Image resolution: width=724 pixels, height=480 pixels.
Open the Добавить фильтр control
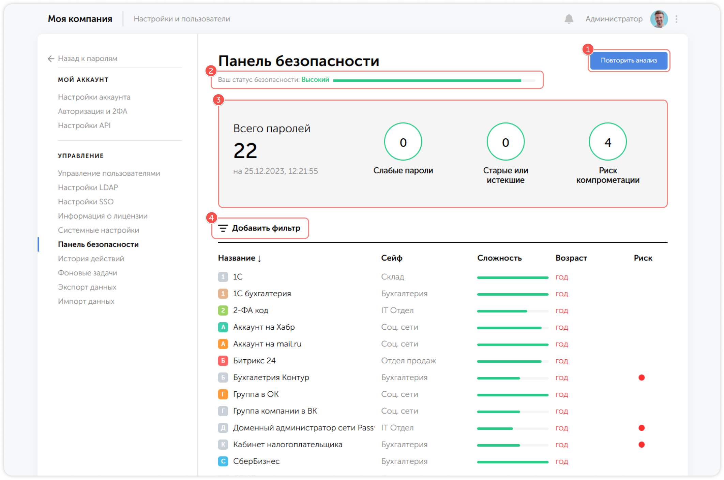pyautogui.click(x=266, y=228)
